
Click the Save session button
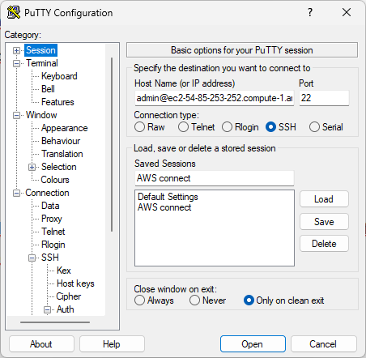(324, 222)
